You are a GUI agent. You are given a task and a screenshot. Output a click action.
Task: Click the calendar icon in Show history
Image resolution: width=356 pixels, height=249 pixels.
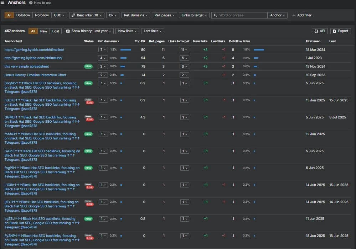[x=68, y=31]
